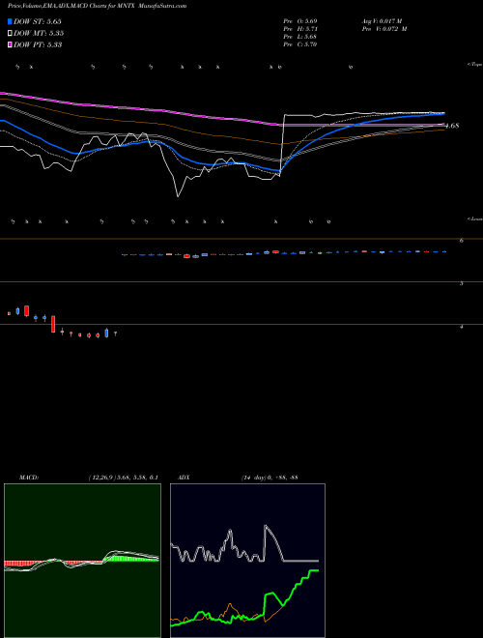Viewport: 483px width, 638px height.
Task: Click the magenta DOW PT legend swatch
Action: pyautogui.click(x=10, y=44)
